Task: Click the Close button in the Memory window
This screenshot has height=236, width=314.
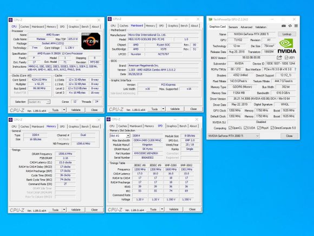Action: pos(94,210)
